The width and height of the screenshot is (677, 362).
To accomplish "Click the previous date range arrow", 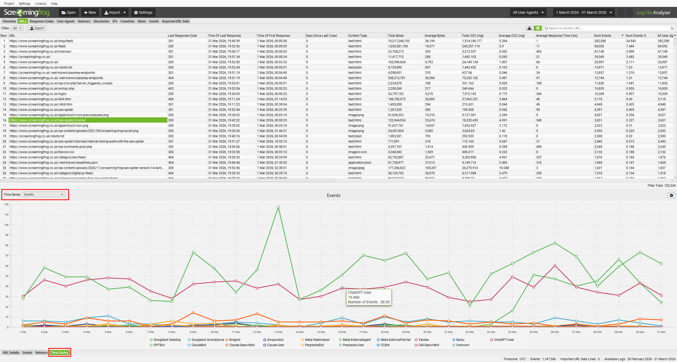I will 621,12.
